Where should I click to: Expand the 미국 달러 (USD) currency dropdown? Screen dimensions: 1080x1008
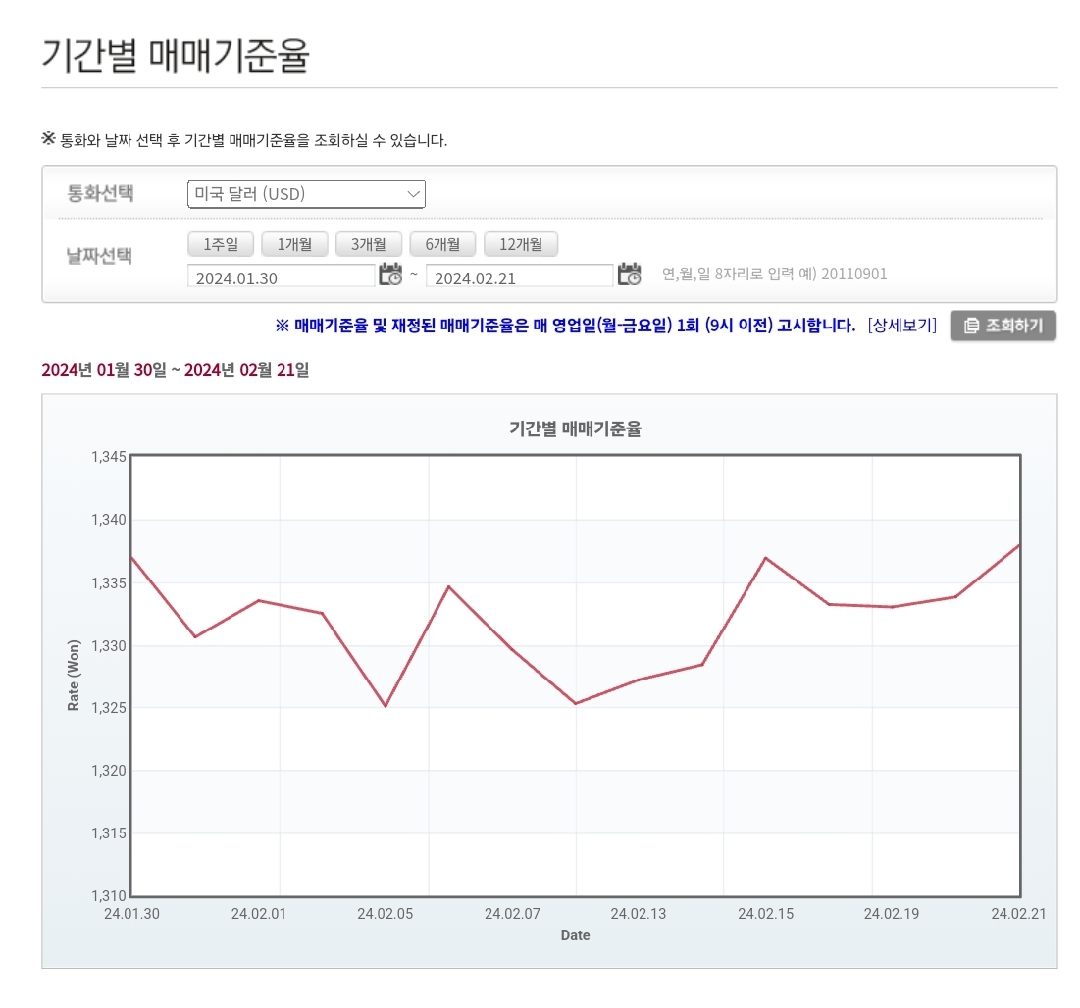point(306,194)
